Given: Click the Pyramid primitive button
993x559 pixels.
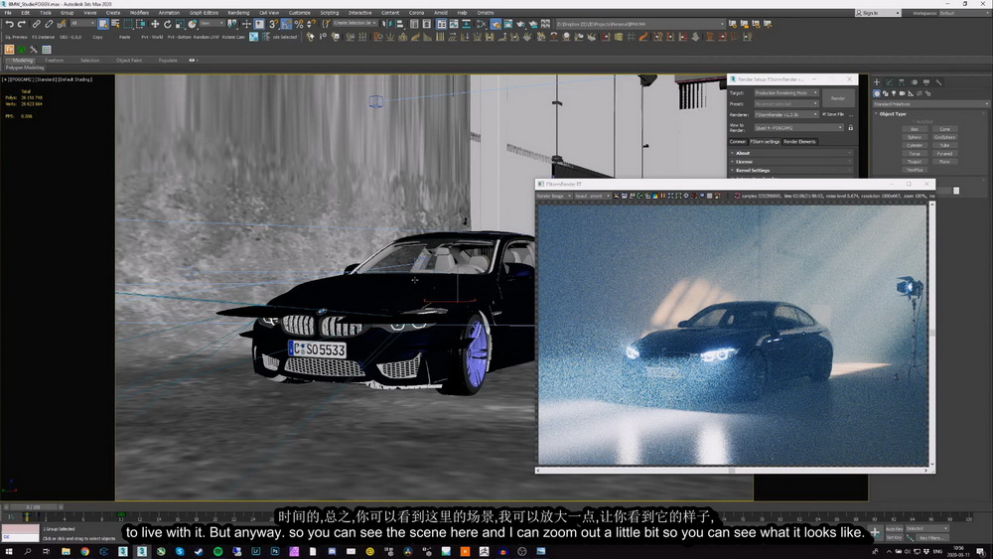Looking at the screenshot, I should 944,154.
